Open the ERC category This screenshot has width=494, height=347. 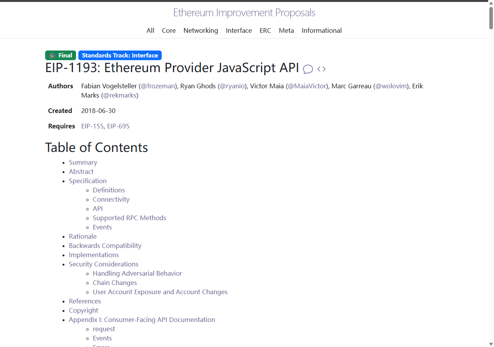click(266, 30)
